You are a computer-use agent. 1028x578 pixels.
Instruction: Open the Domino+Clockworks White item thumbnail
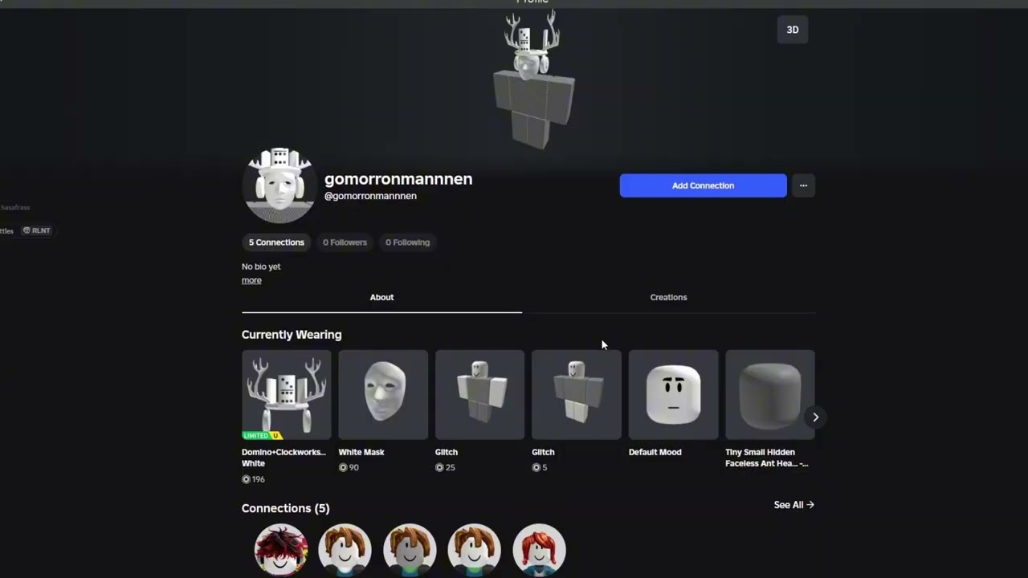pyautogui.click(x=286, y=394)
